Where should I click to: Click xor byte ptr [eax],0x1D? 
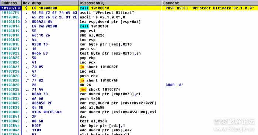(x=106, y=44)
